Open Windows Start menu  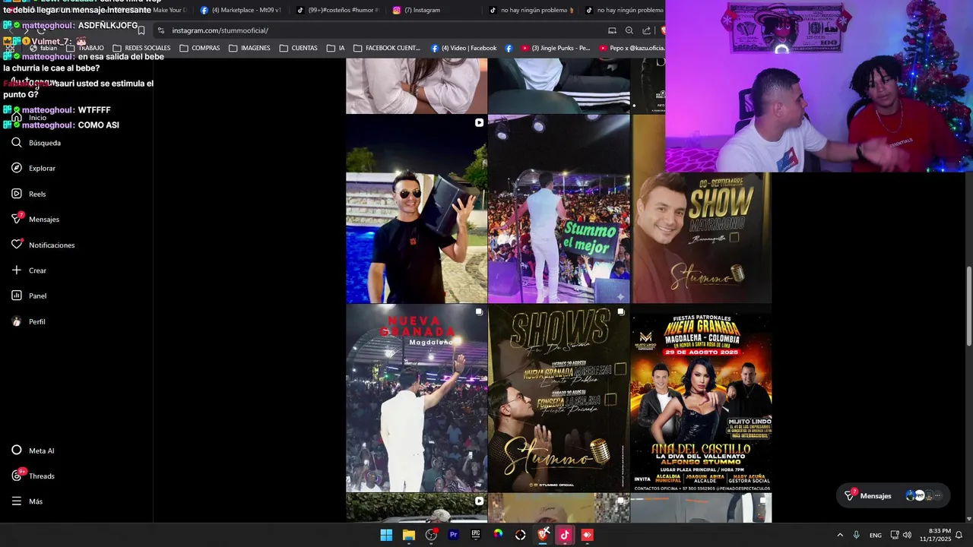tap(386, 535)
